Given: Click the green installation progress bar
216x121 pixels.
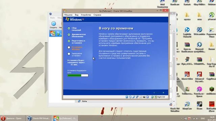Looking at the screenshot, I should pos(78,75).
